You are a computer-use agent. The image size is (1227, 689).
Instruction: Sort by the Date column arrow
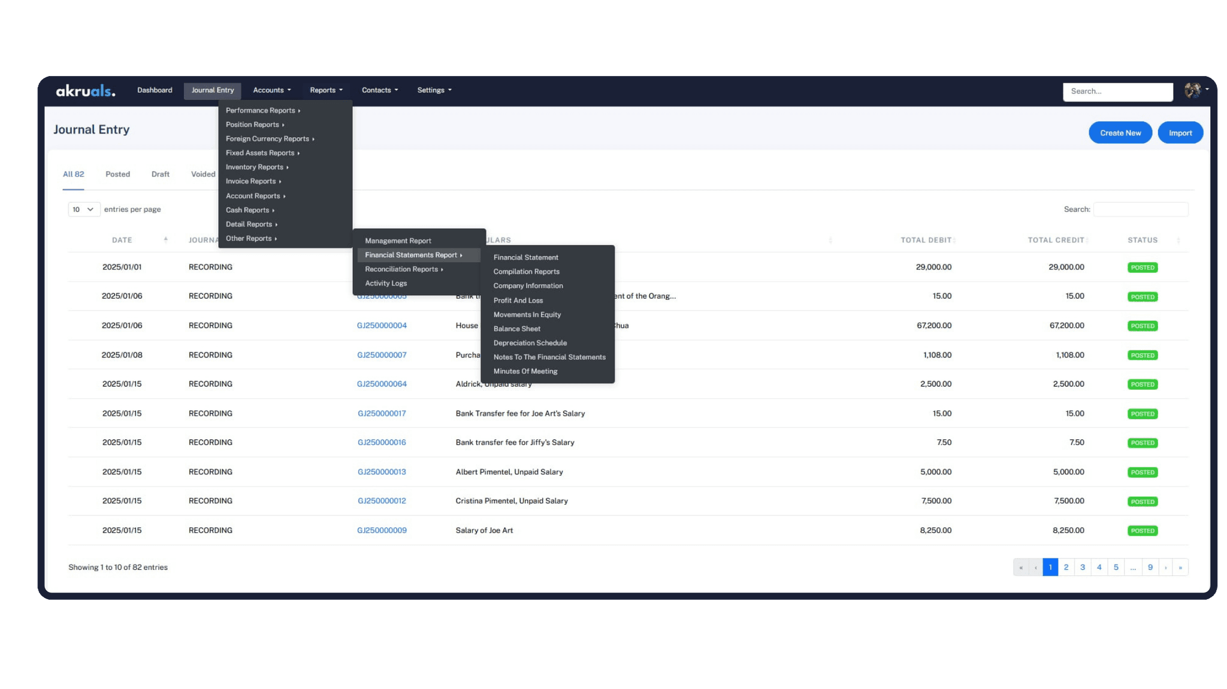pyautogui.click(x=166, y=240)
